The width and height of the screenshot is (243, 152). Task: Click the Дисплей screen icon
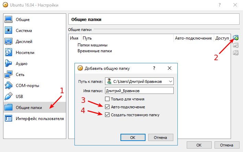pyautogui.click(x=8, y=42)
